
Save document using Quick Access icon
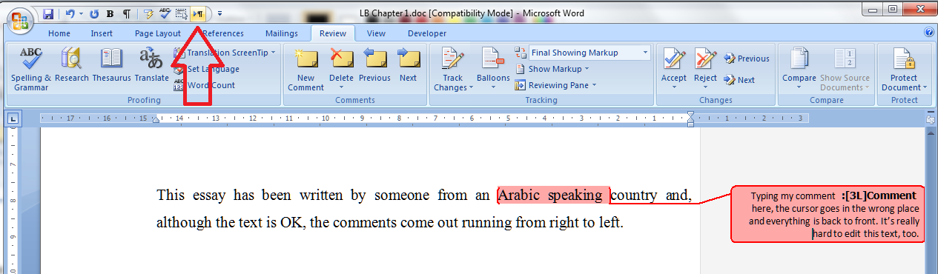pyautogui.click(x=48, y=14)
